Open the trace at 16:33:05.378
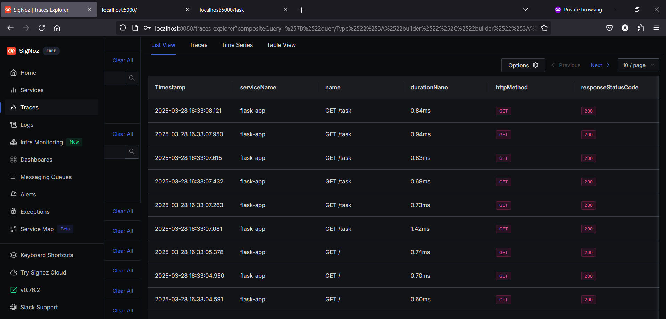The height and width of the screenshot is (319, 666). click(403, 252)
